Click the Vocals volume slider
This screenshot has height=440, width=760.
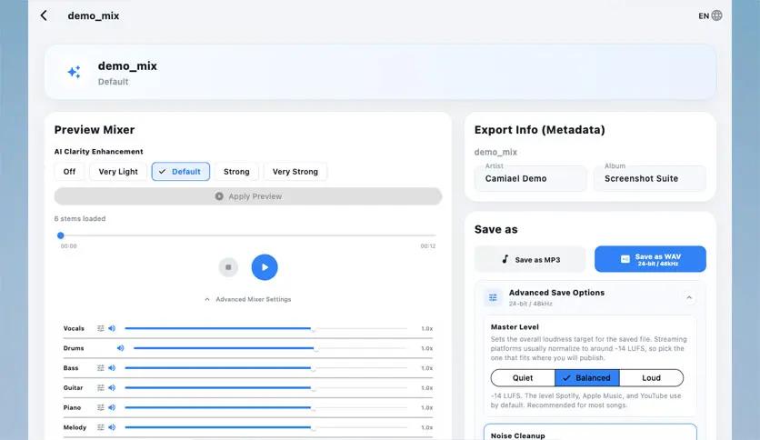pos(265,328)
